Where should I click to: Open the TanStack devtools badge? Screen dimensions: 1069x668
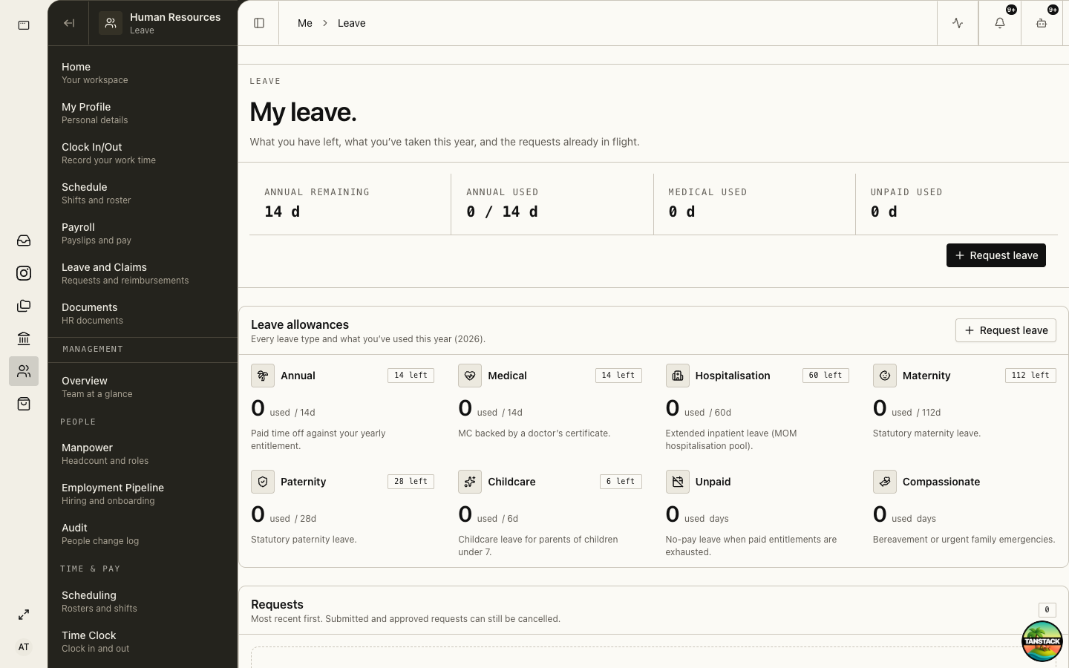(1042, 641)
